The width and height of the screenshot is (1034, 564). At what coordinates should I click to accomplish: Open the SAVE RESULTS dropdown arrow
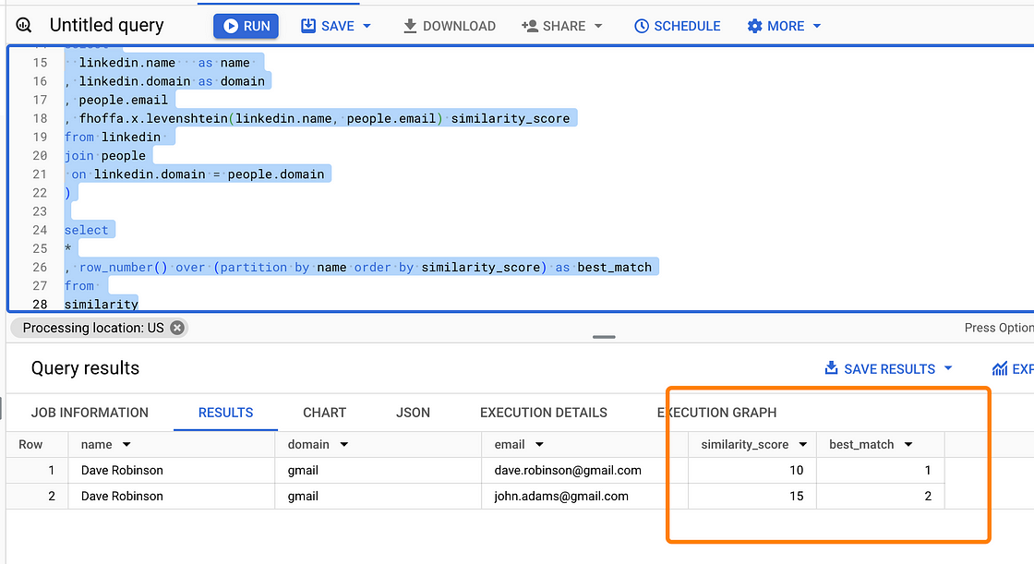pos(948,368)
